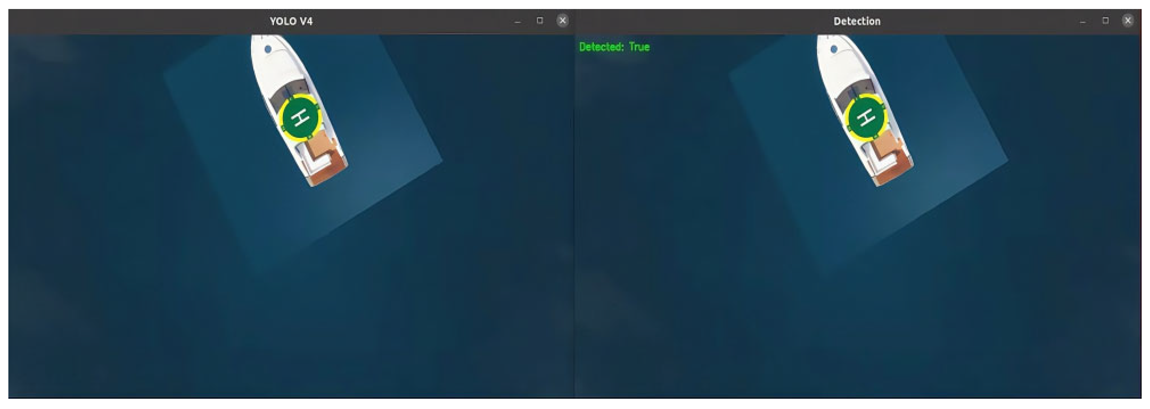Click blue dome on boat bow in Detection
This screenshot has width=1150, height=409.
834,49
